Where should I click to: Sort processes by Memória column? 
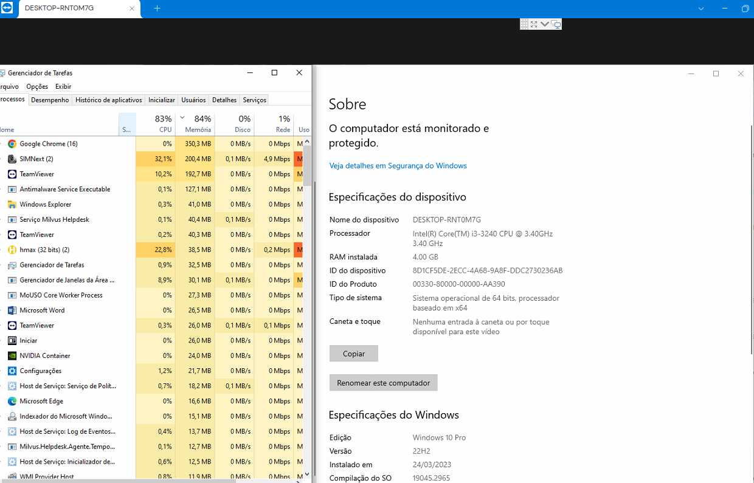click(x=198, y=124)
